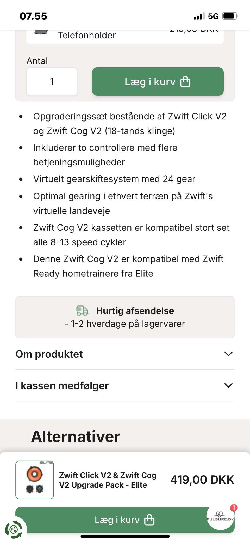Tap the delivery truck icon beside Hurtig afsendelse
250x543 pixels.
click(x=82, y=311)
